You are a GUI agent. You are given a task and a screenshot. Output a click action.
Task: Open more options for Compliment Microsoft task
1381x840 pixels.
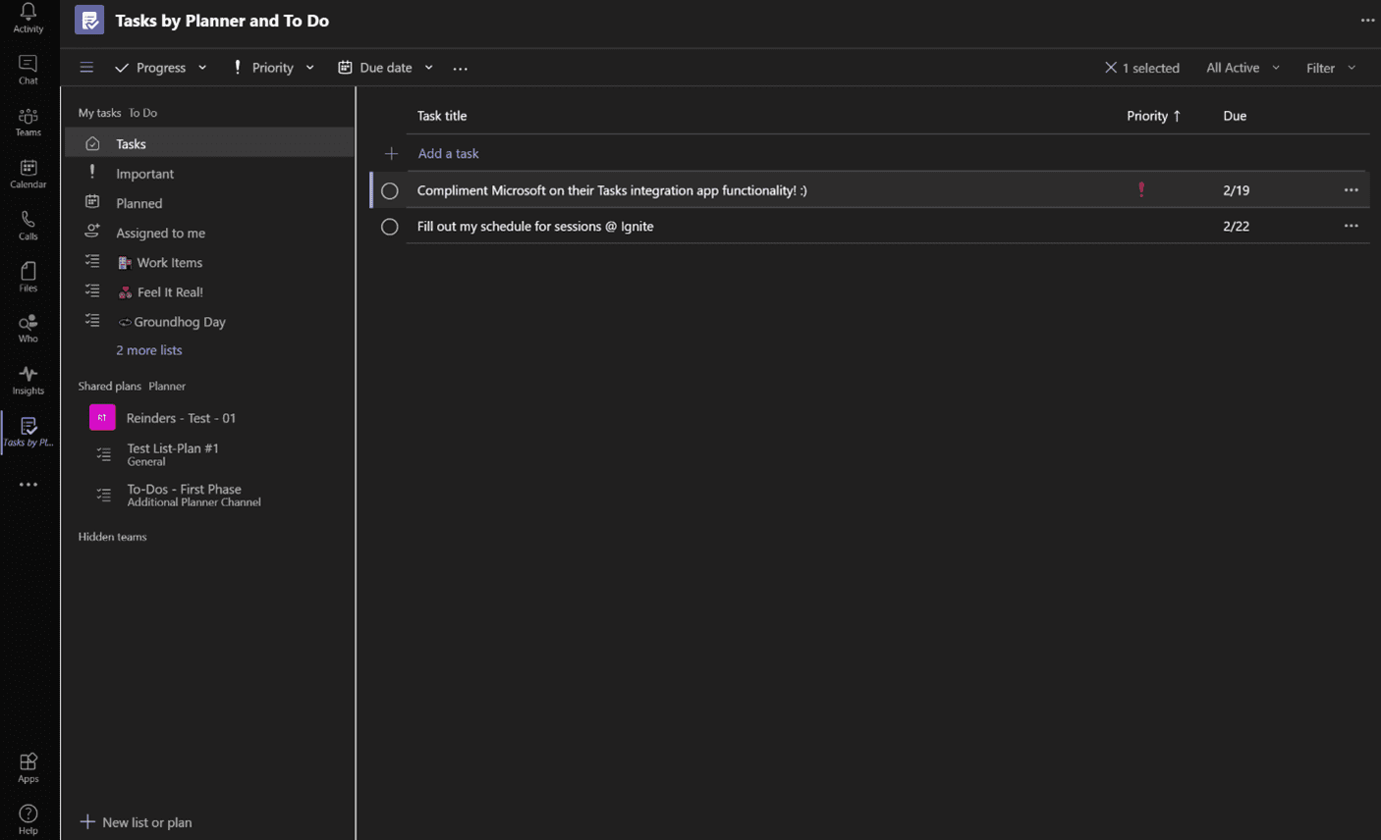[1351, 190]
